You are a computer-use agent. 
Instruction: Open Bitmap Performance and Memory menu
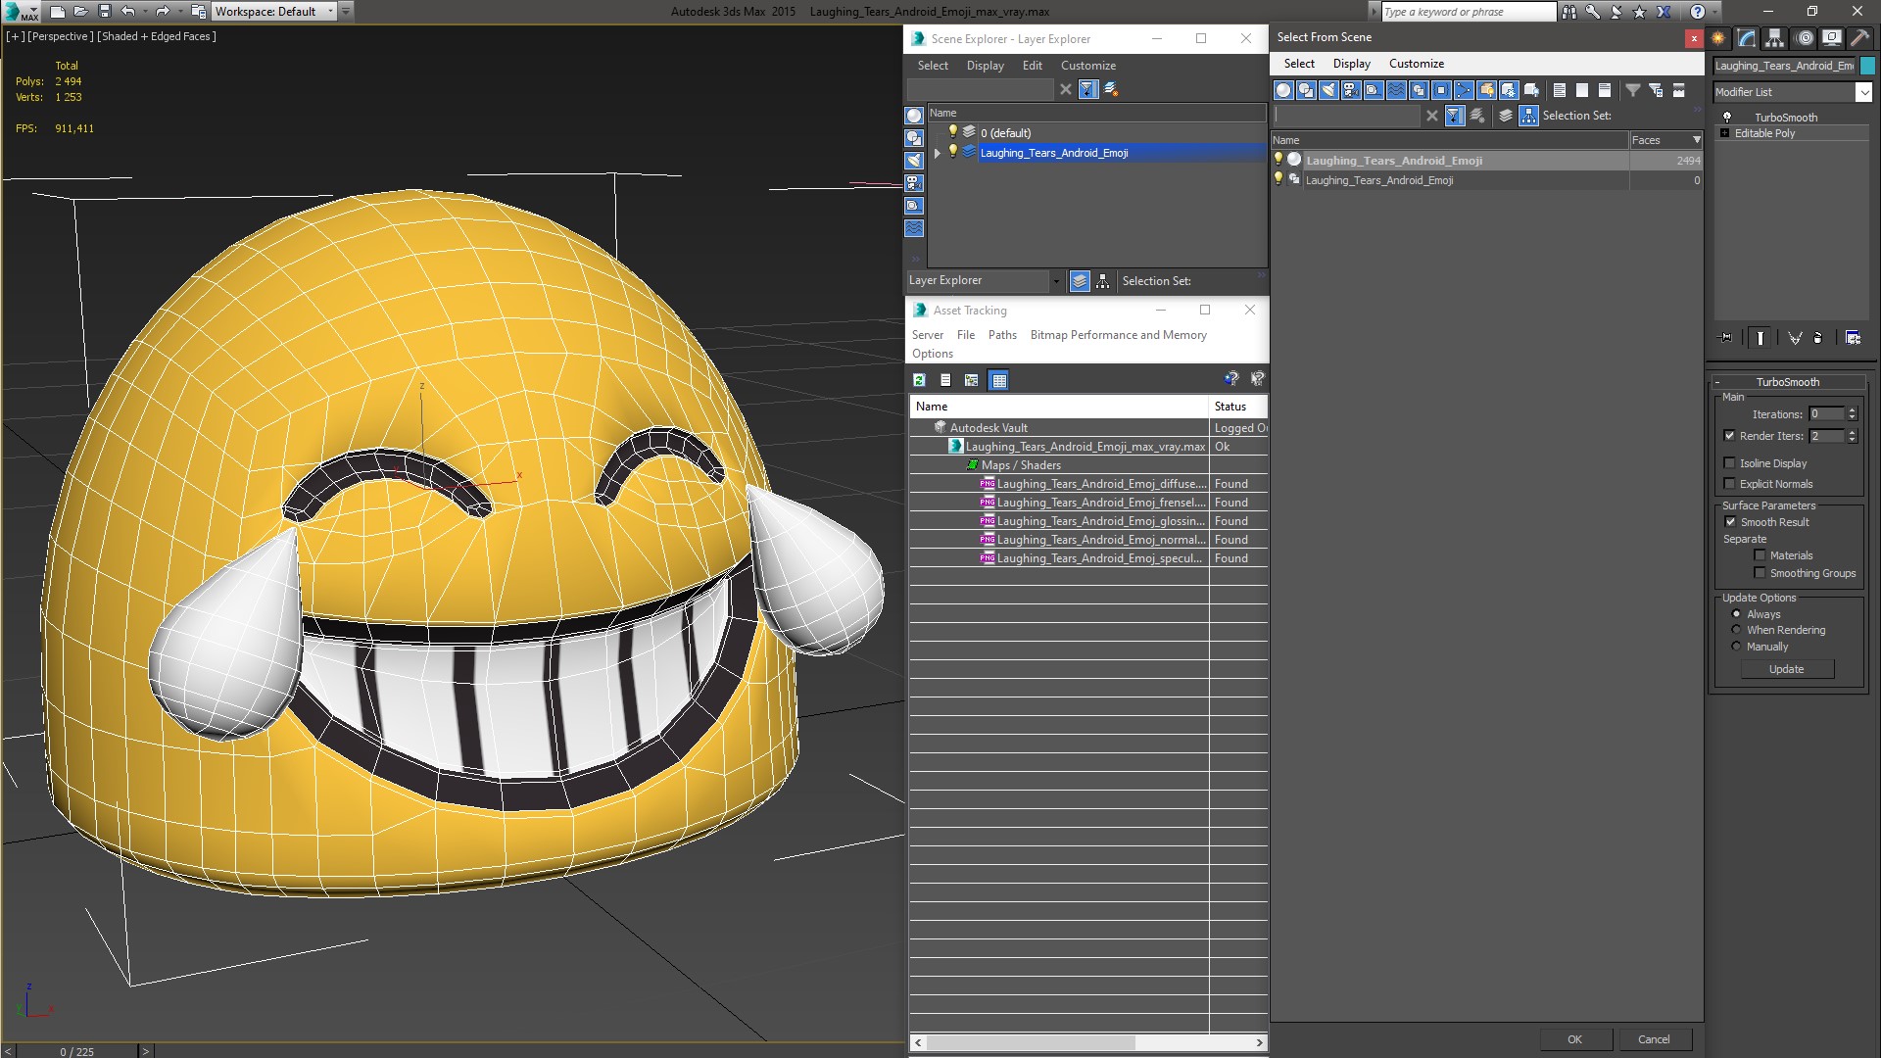coord(1118,335)
